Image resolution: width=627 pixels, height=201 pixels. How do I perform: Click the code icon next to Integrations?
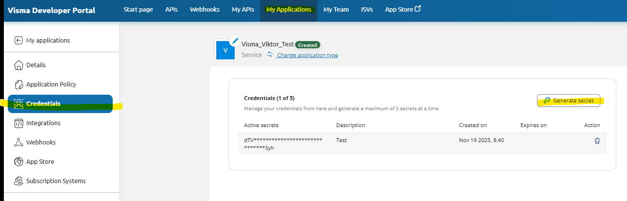[18, 123]
